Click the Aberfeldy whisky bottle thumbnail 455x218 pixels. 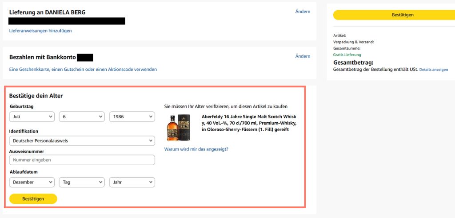tap(178, 127)
